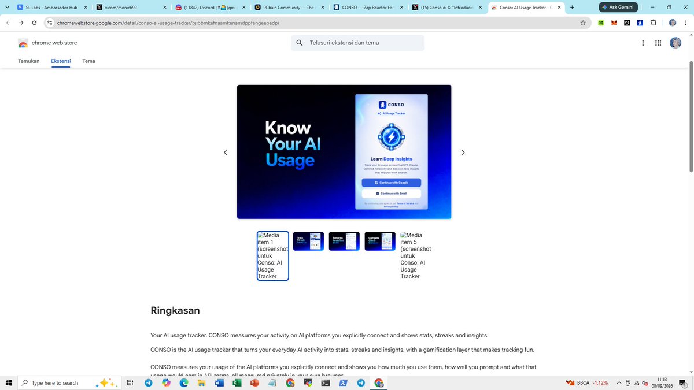The height and width of the screenshot is (390, 694).
Task: Click the web store search field
Action: [358, 43]
